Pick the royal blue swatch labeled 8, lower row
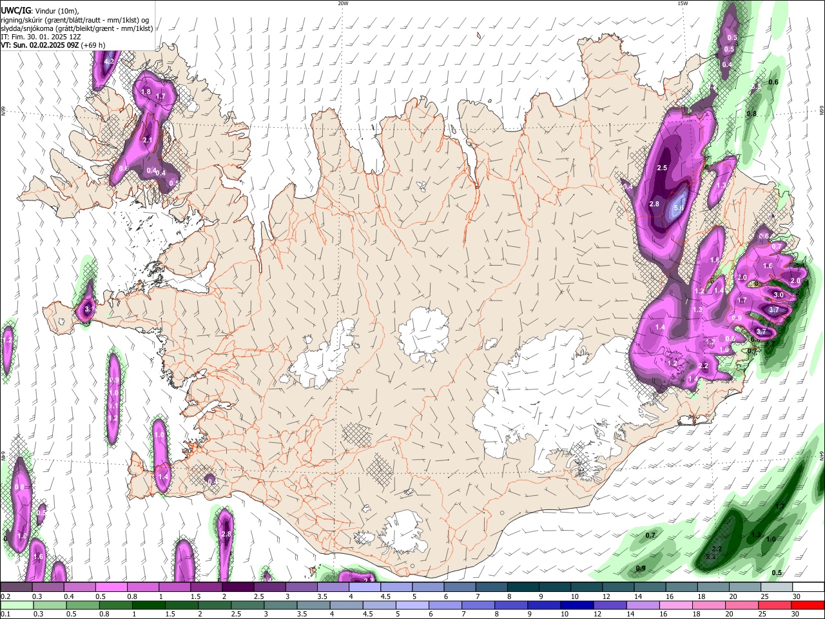 (x=510, y=605)
